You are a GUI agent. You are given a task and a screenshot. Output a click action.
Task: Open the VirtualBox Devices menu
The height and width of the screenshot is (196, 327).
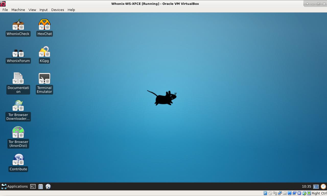[57, 10]
